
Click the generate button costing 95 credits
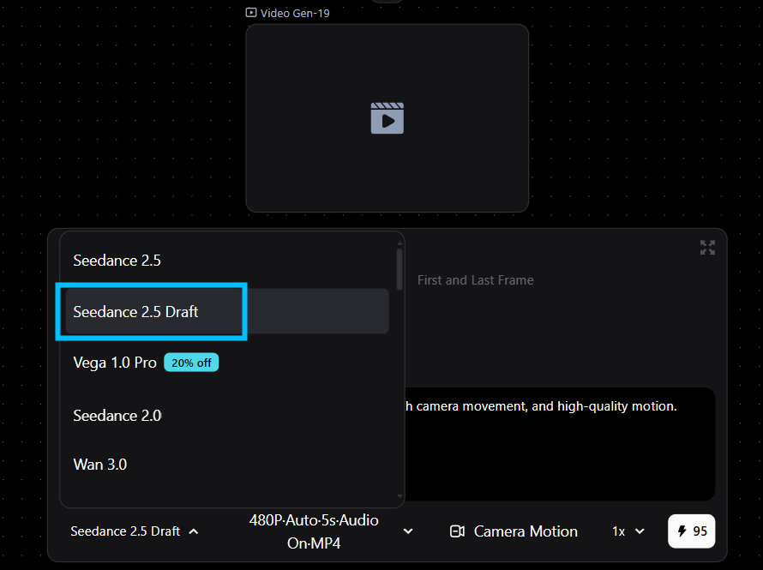point(692,531)
